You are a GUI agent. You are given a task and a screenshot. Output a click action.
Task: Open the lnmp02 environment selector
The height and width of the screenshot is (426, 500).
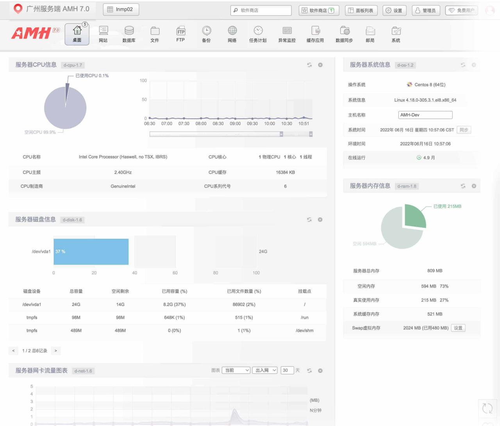point(121,9)
